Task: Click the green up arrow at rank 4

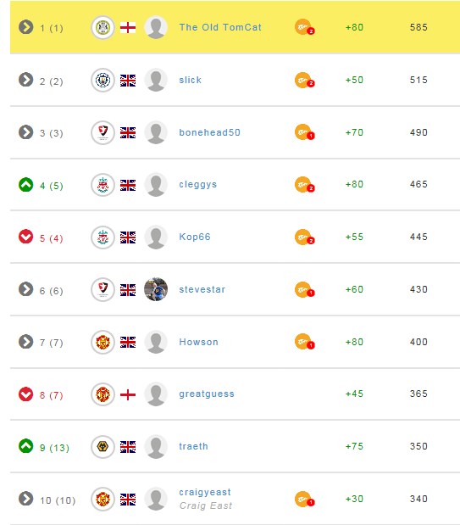Action: (25, 185)
